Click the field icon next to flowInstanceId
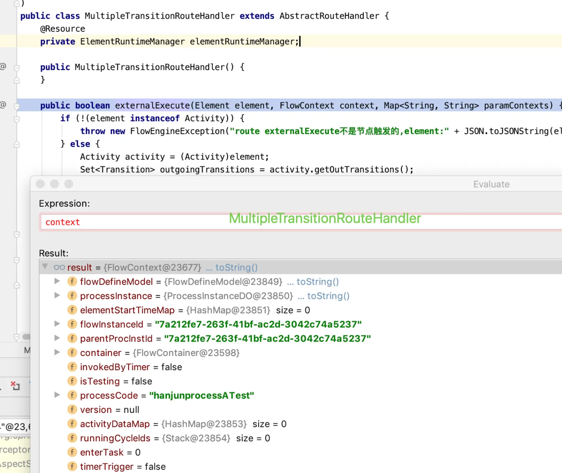Viewport: 562px width, 473px height. click(72, 324)
